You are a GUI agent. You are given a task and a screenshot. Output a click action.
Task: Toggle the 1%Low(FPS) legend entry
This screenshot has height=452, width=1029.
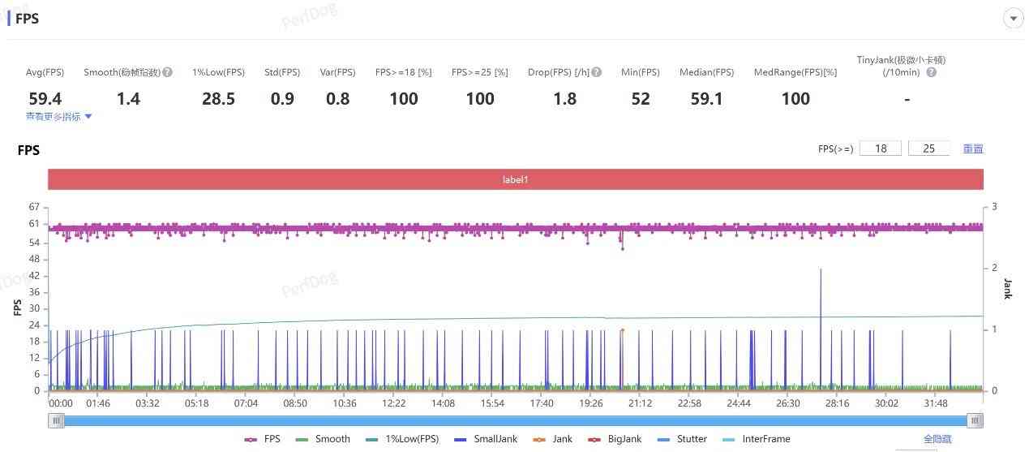click(403, 439)
